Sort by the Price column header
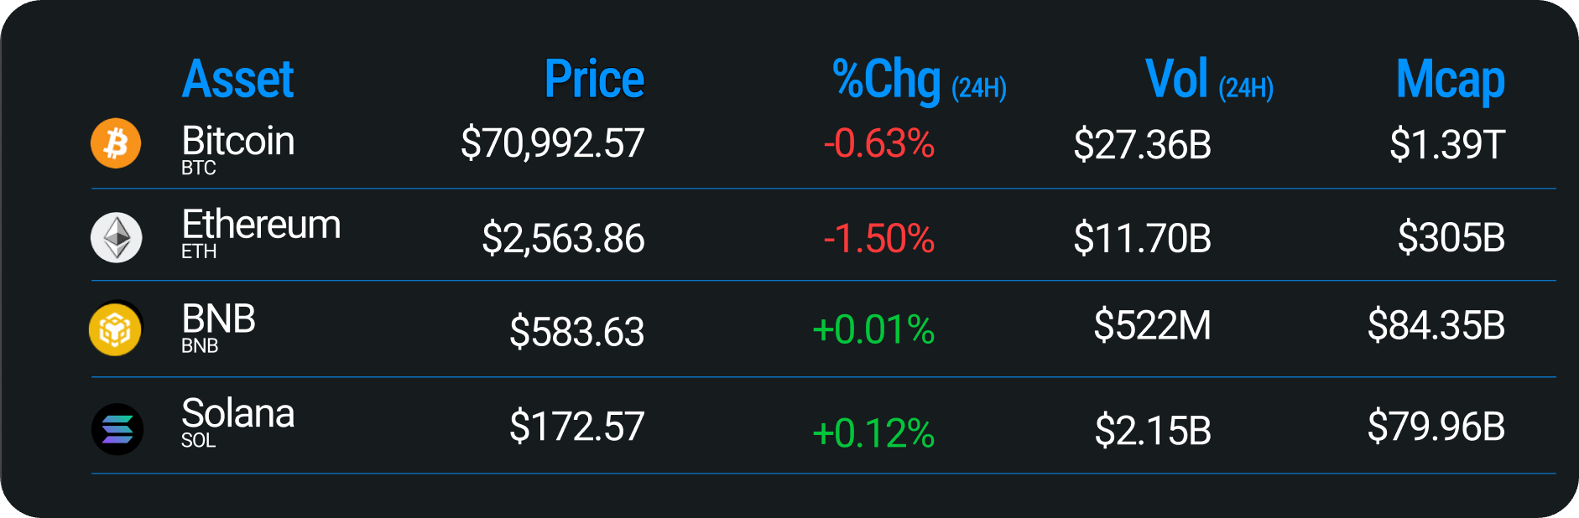This screenshot has height=518, width=1579. 594,80
